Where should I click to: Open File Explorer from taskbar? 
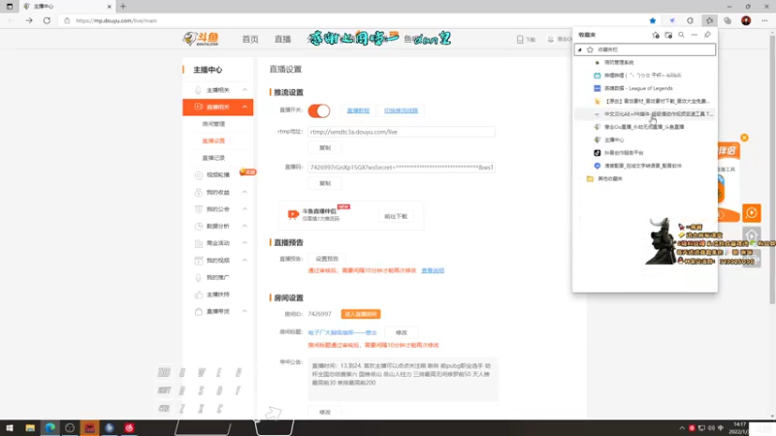coord(30,428)
